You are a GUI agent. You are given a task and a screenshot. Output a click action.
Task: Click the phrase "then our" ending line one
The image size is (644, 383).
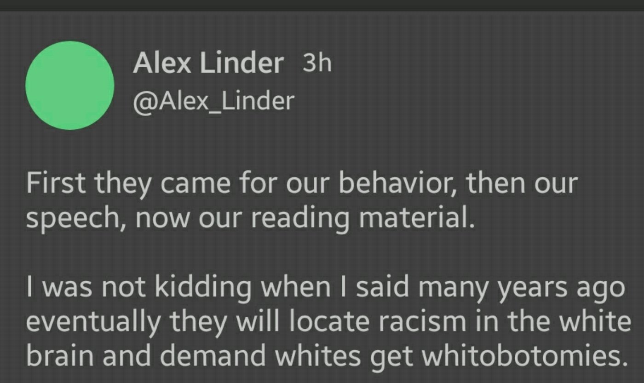pos(521,183)
